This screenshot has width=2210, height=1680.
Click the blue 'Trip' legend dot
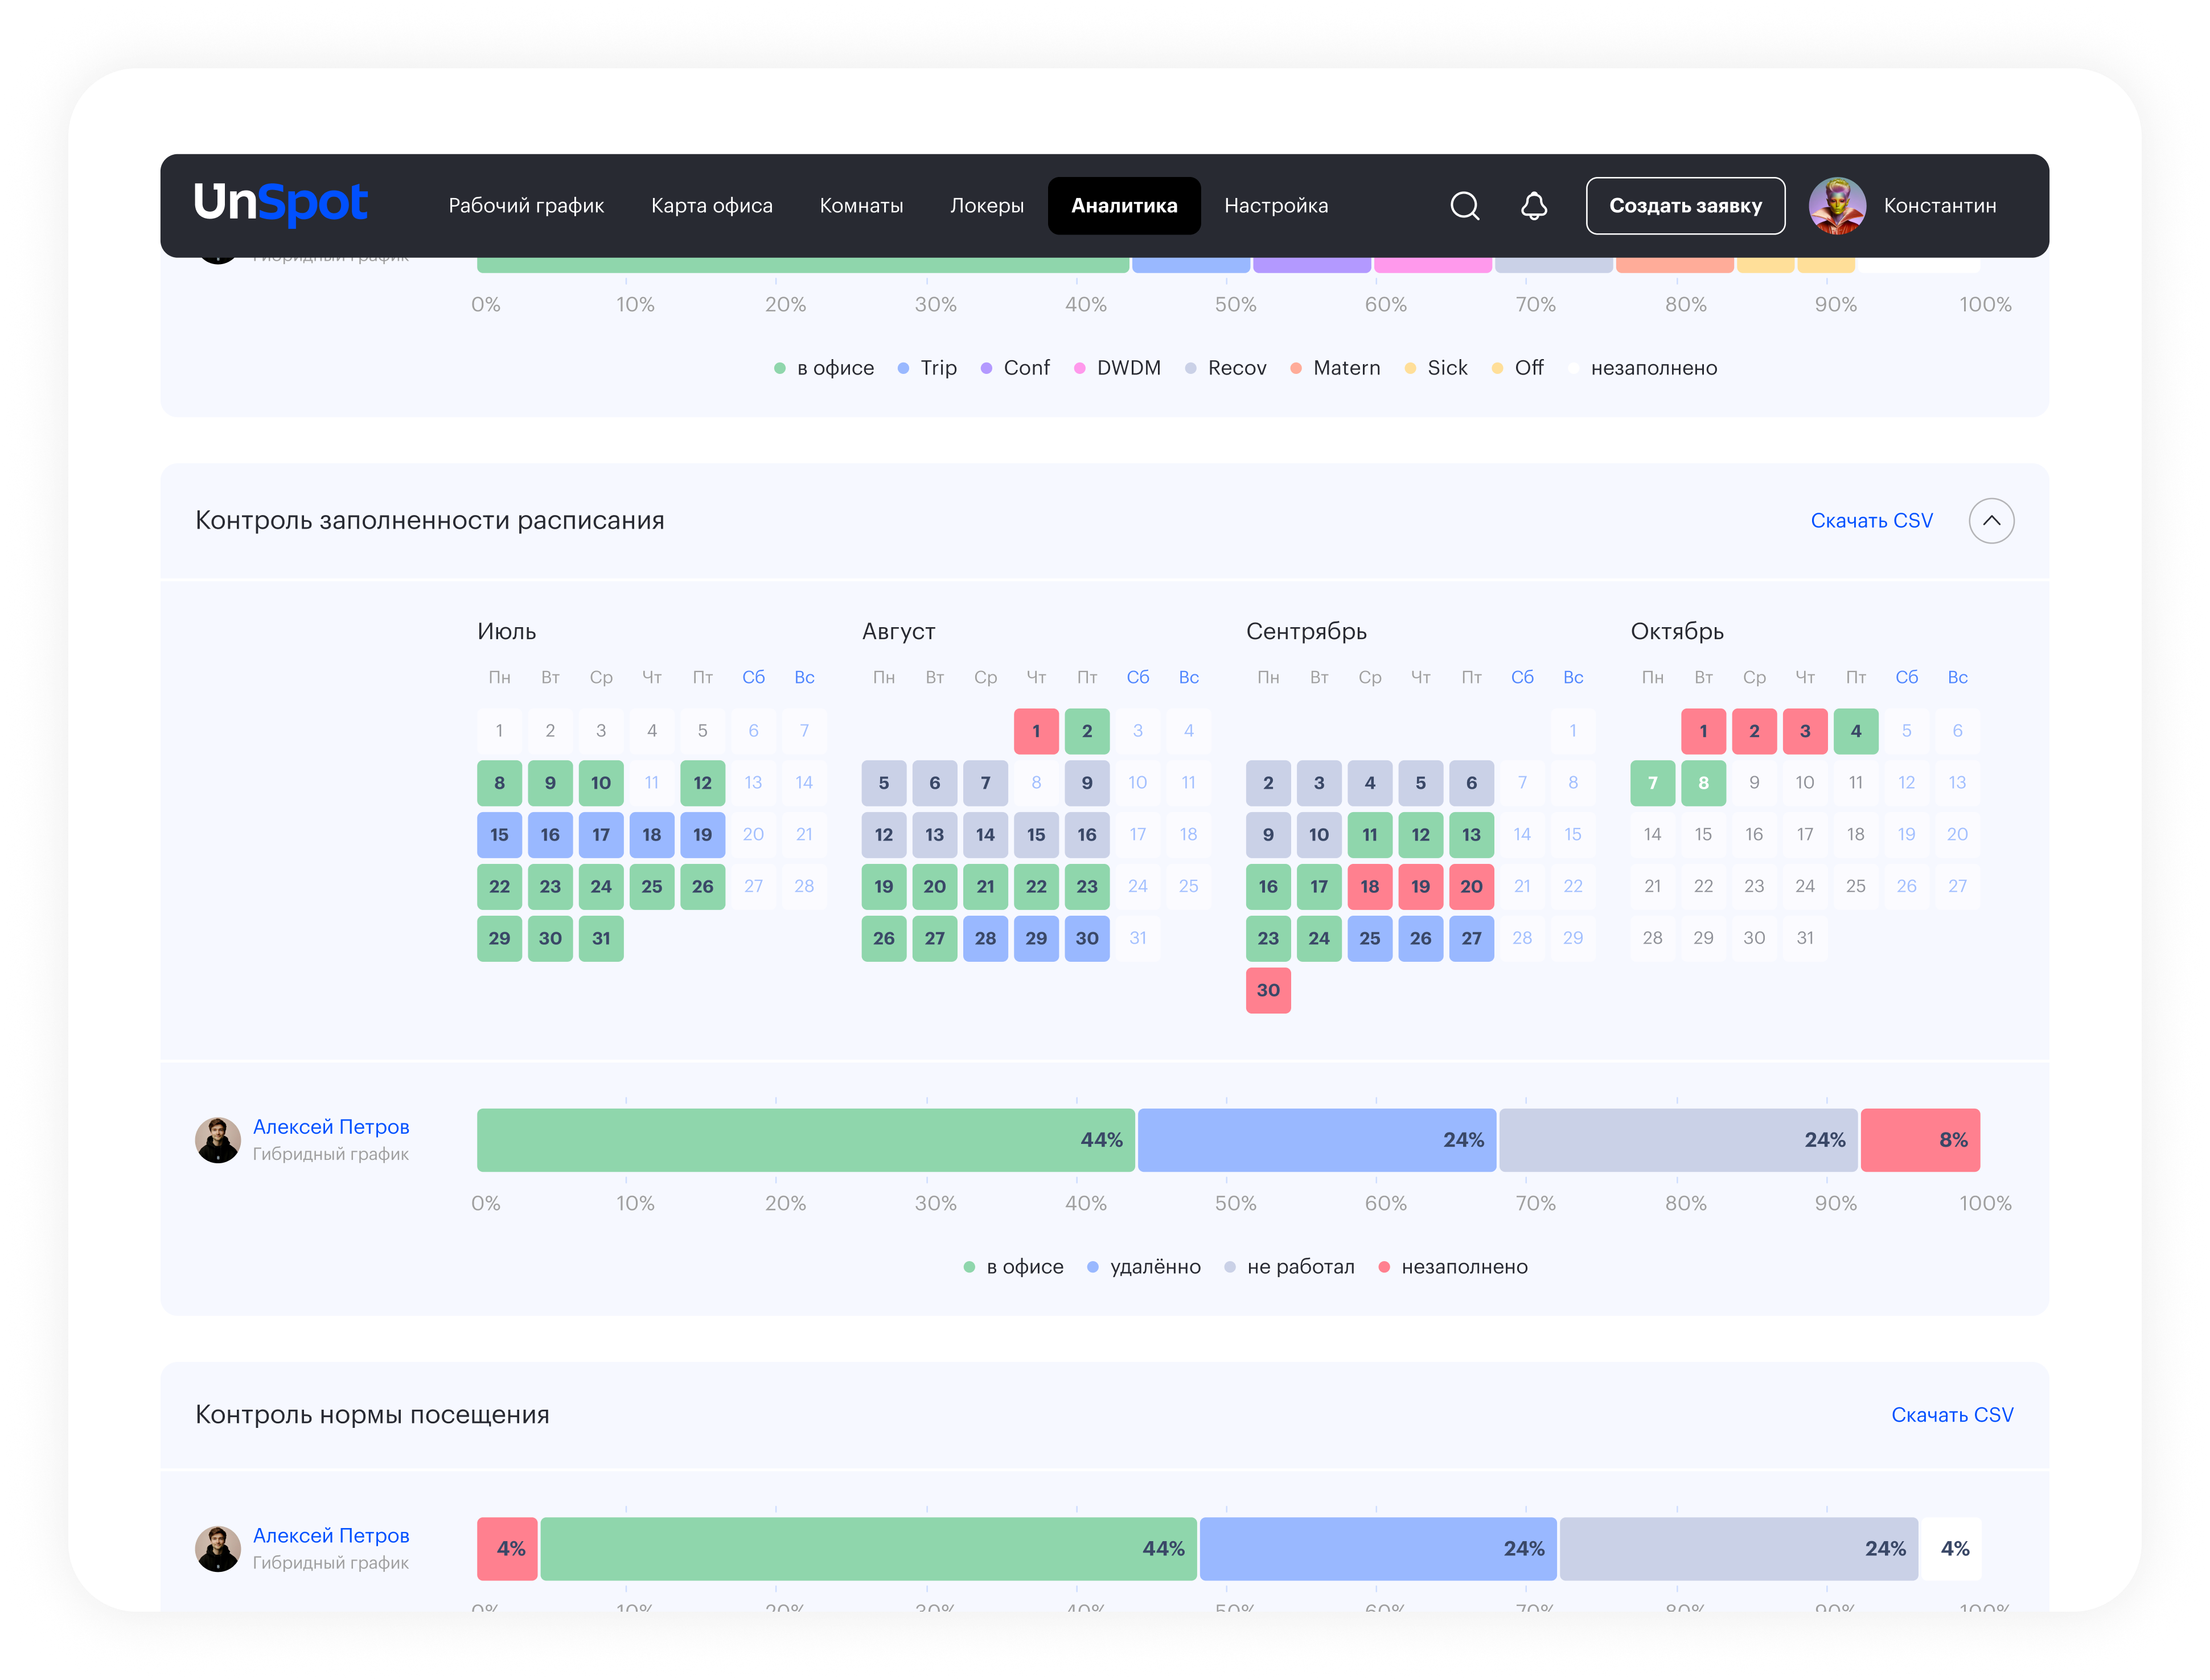coord(903,368)
